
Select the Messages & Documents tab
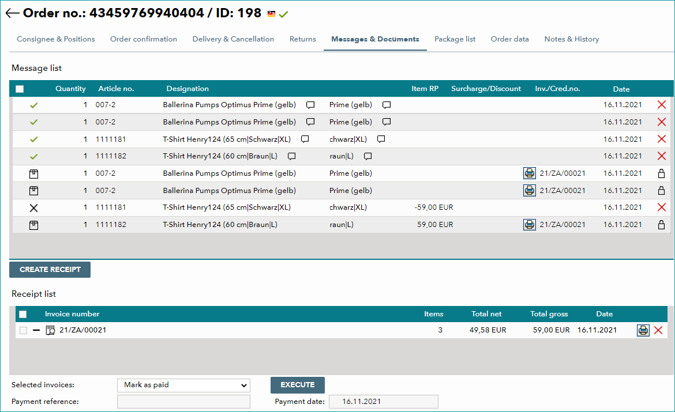375,39
